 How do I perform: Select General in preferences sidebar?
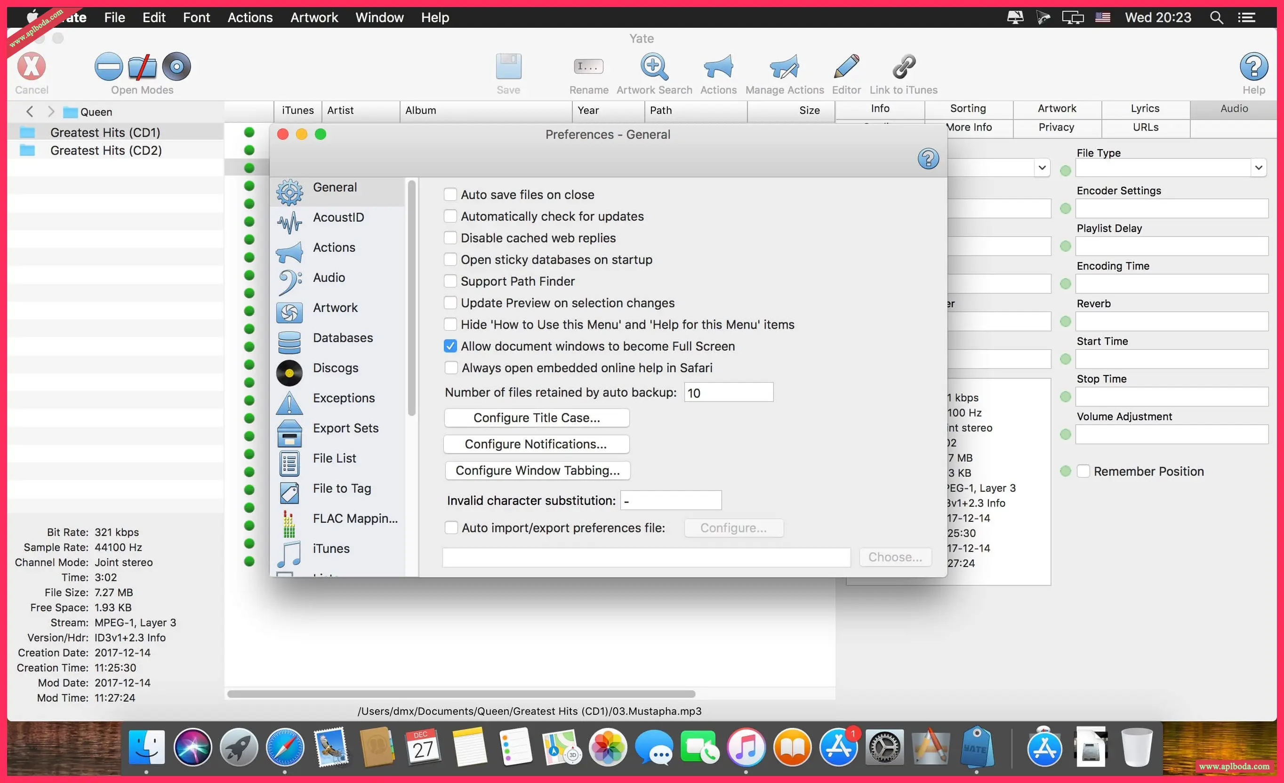click(x=337, y=192)
